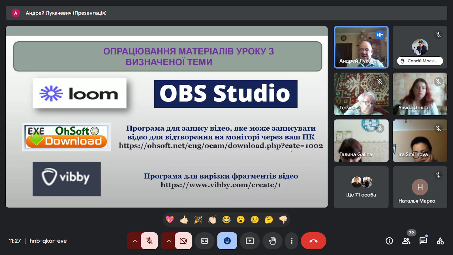This screenshot has height=255, width=453.
Task: Click the muted mic icon on Наталья Марко tile
Action: [x=438, y=175]
